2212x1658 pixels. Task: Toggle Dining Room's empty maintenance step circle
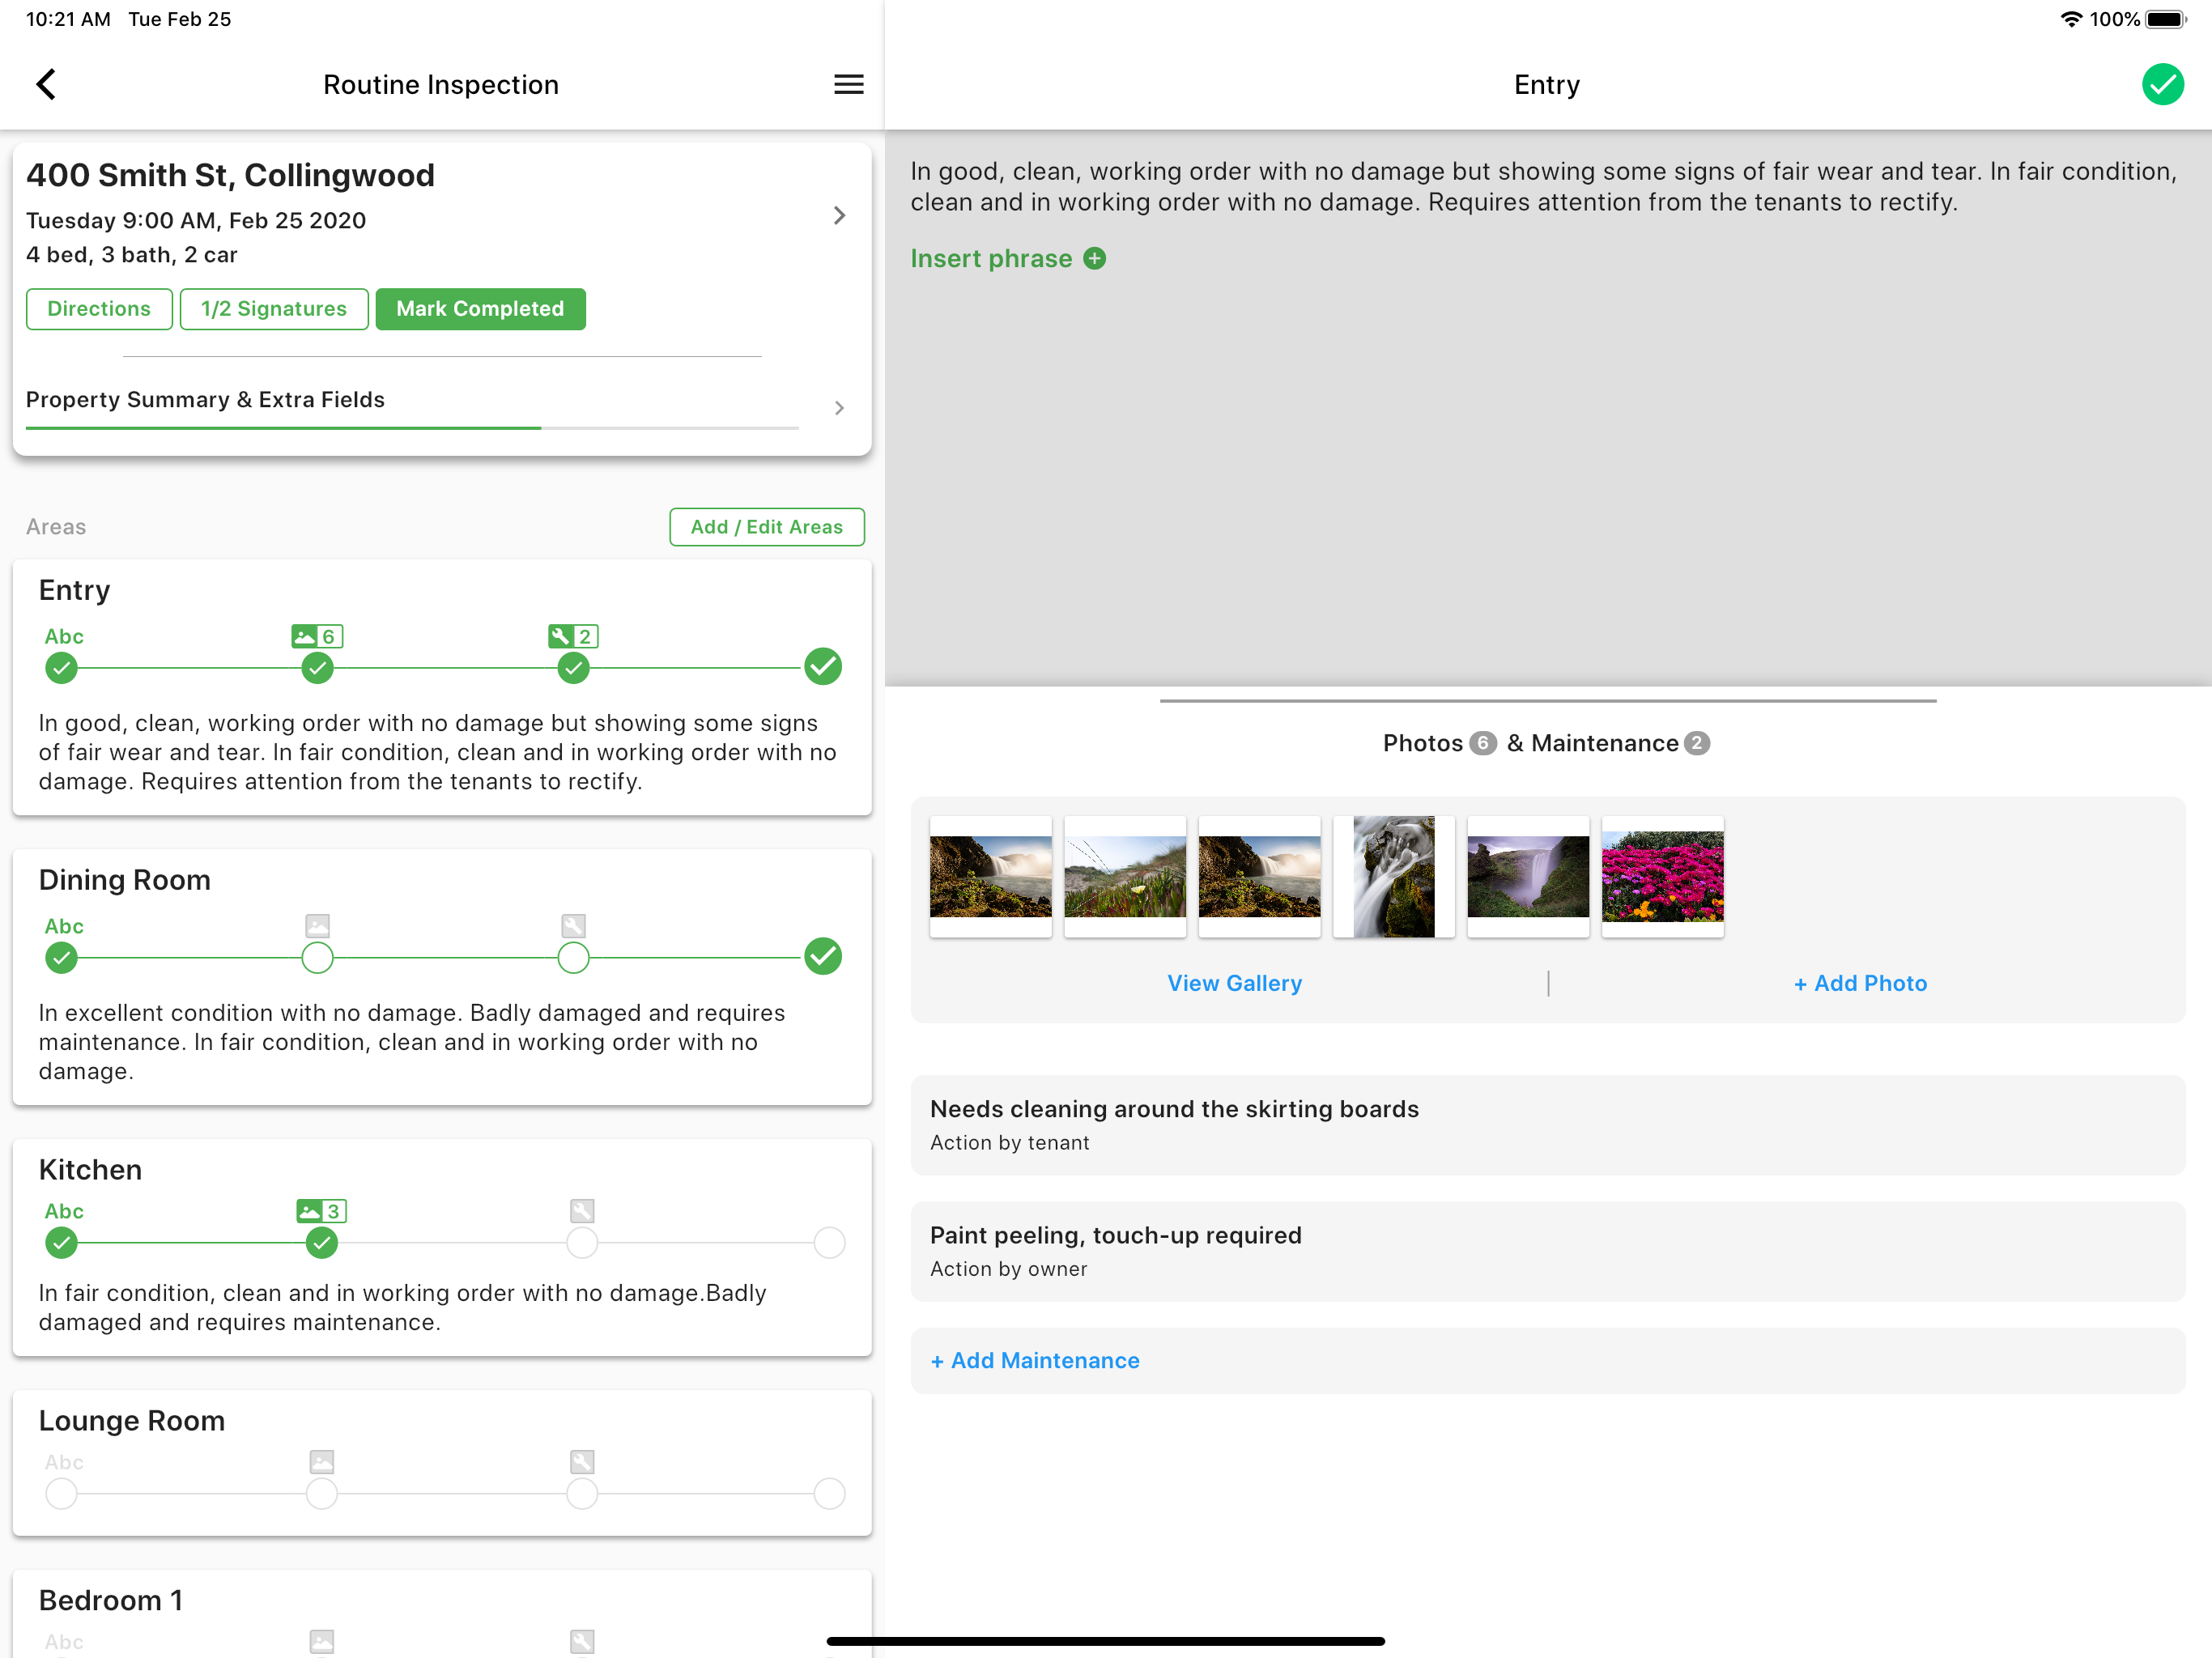click(x=573, y=957)
